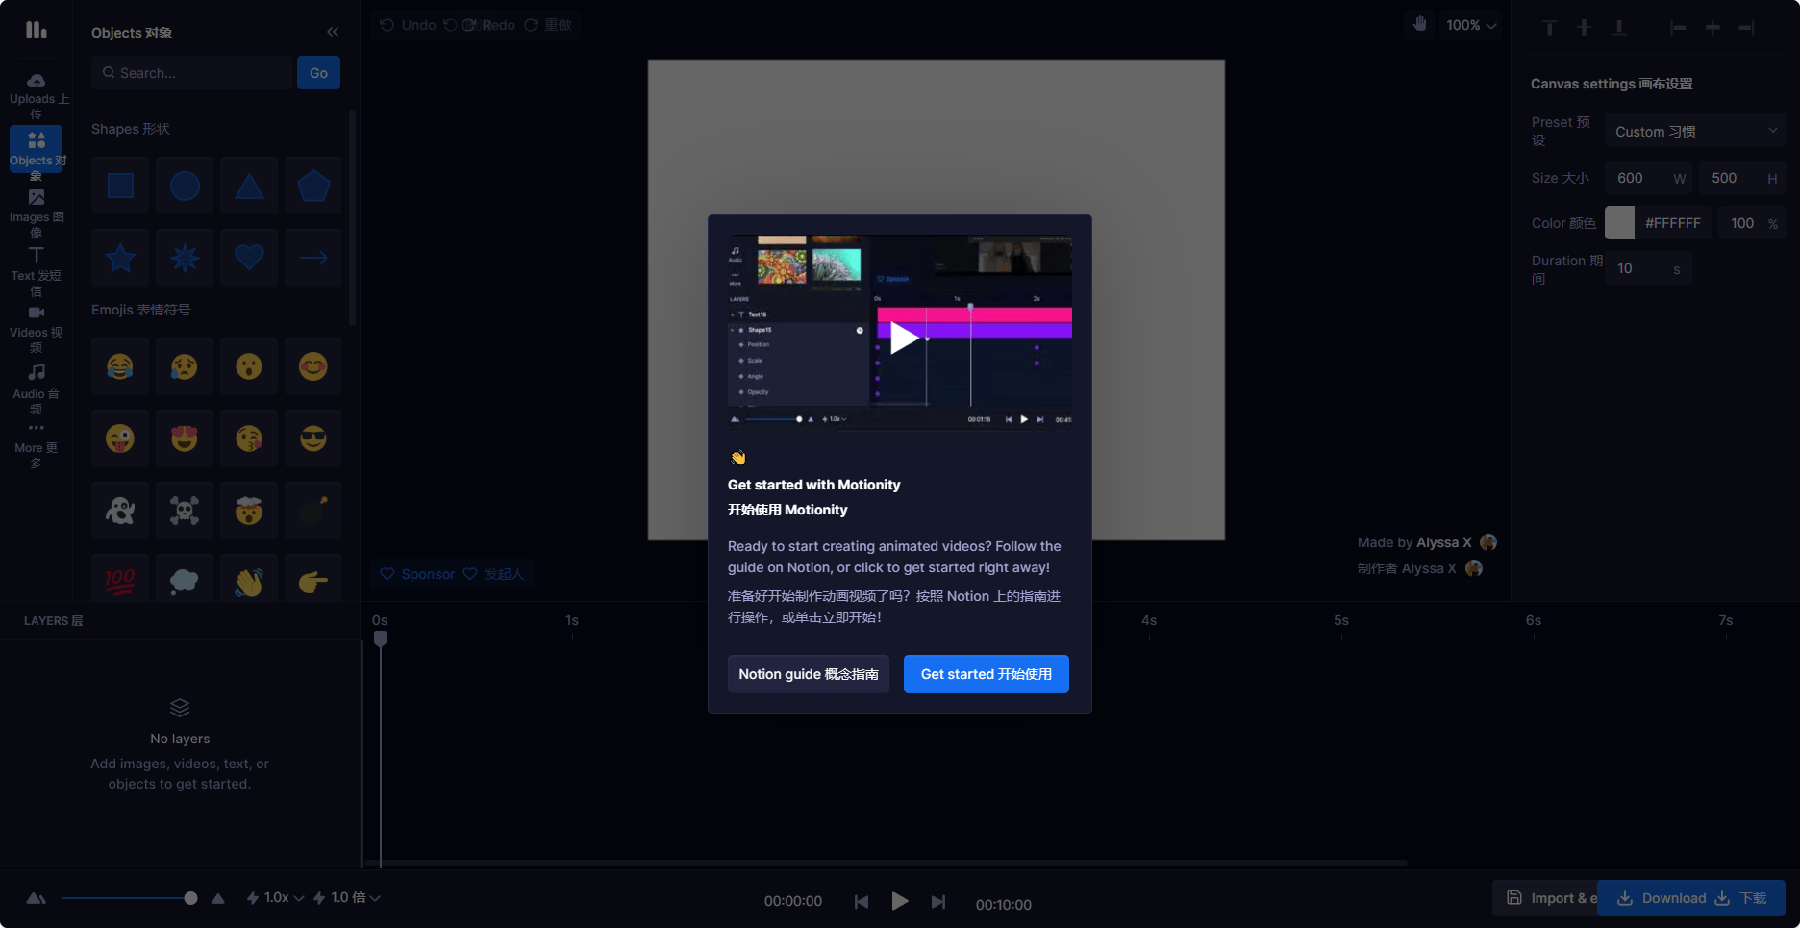Collapse the Objects panel
Image resolution: width=1800 pixels, height=928 pixels.
click(x=333, y=33)
